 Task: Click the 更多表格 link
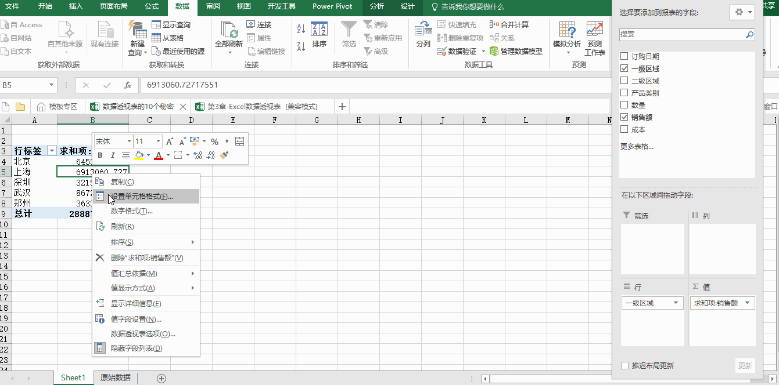tap(637, 146)
